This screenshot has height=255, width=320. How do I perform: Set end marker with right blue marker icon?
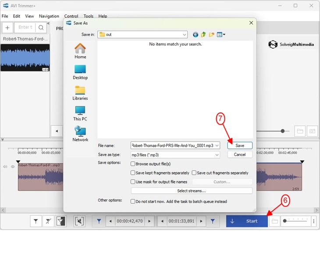point(213,221)
